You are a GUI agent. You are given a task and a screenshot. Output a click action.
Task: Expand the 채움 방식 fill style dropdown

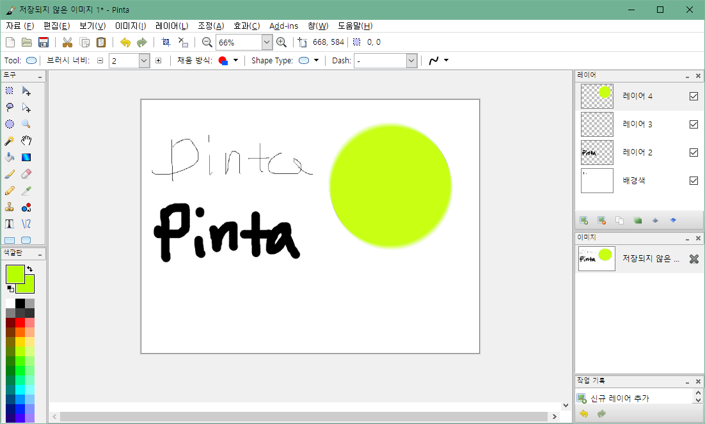[235, 60]
